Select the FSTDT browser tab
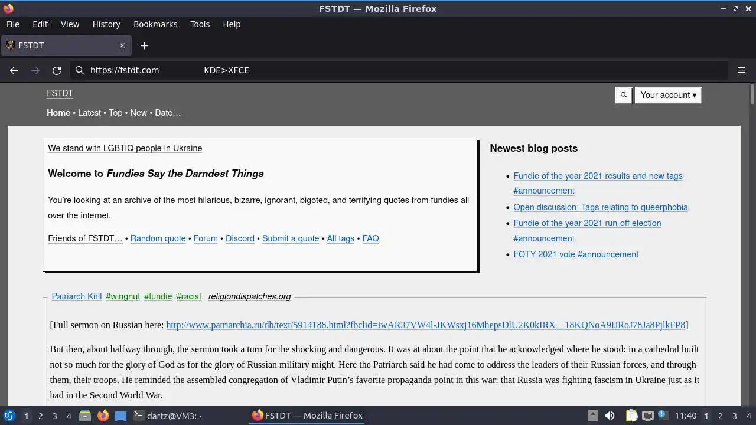This screenshot has height=425, width=756. tap(66, 45)
